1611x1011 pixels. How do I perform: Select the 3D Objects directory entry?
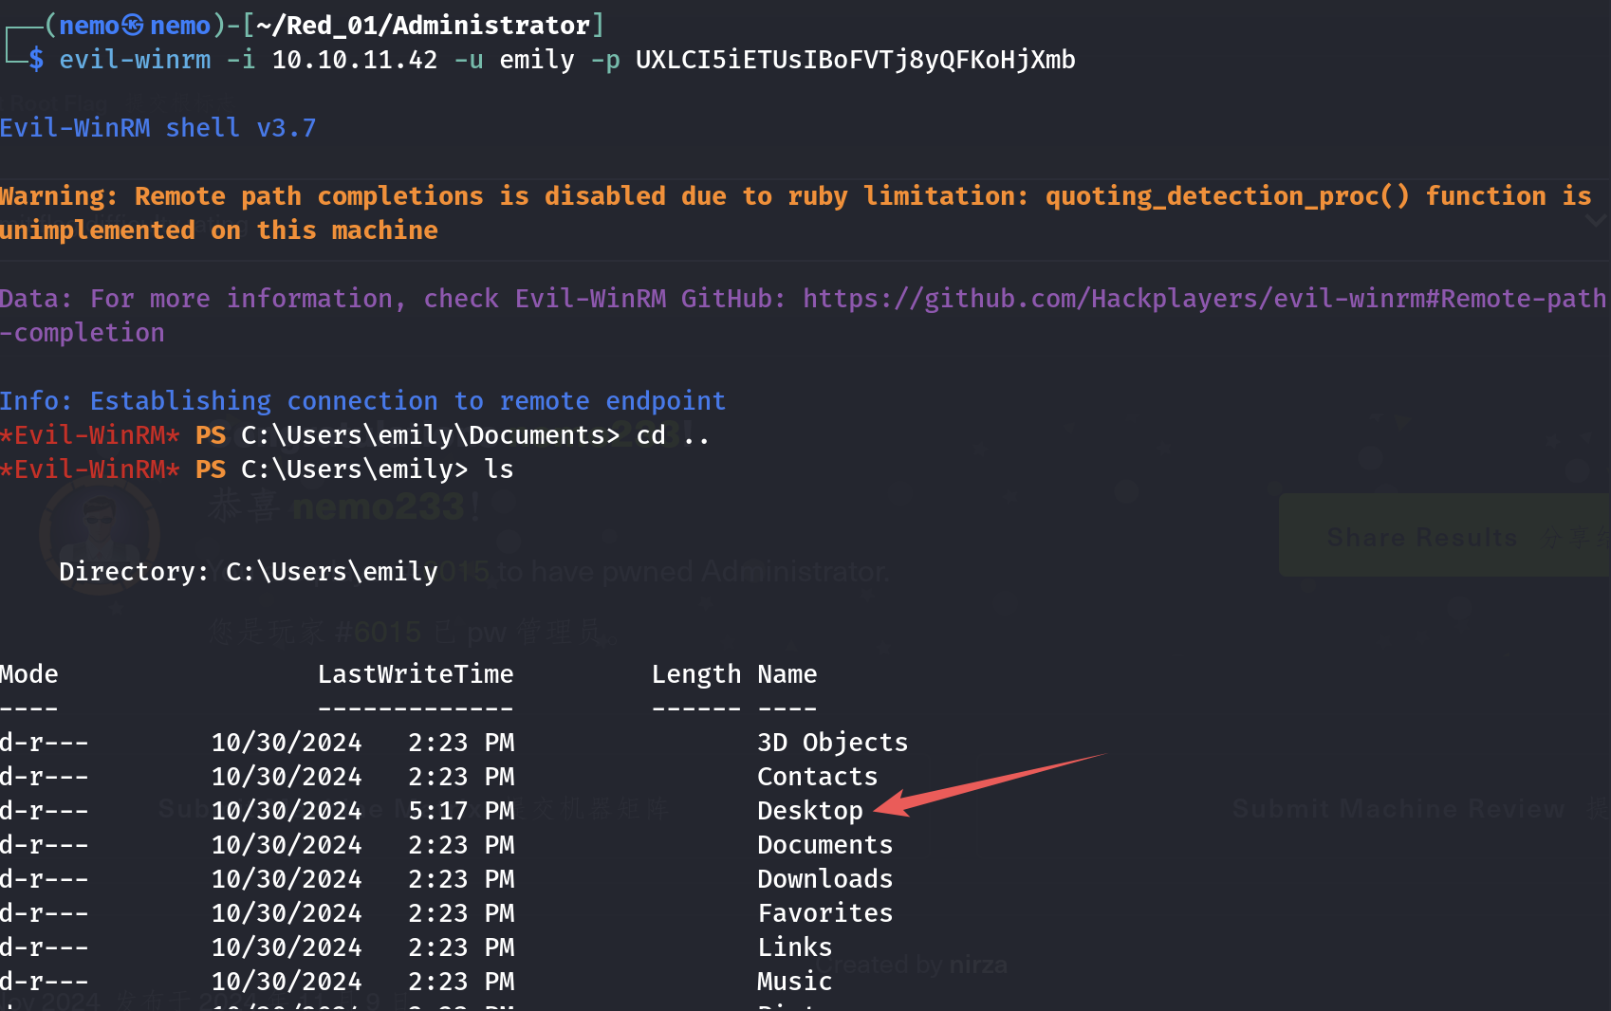click(x=832, y=743)
